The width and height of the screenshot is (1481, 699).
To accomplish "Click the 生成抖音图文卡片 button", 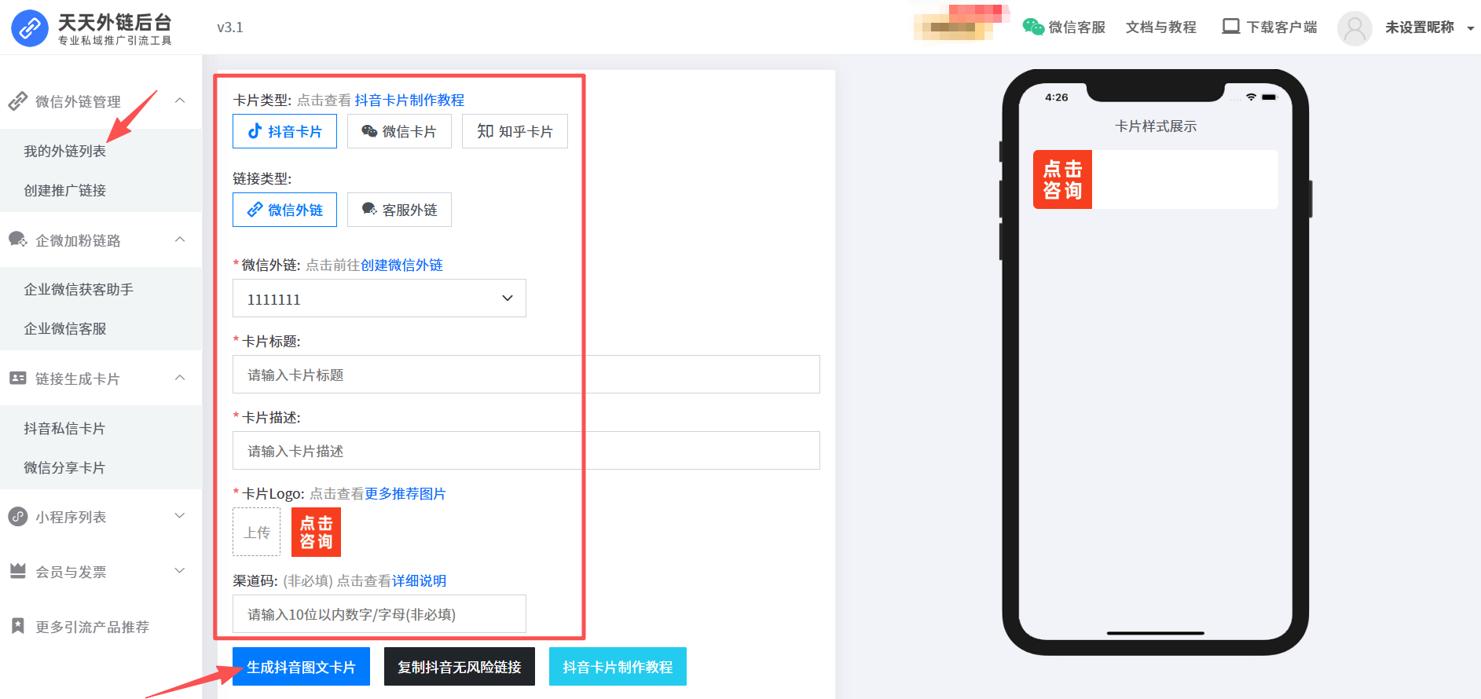I will (301, 667).
